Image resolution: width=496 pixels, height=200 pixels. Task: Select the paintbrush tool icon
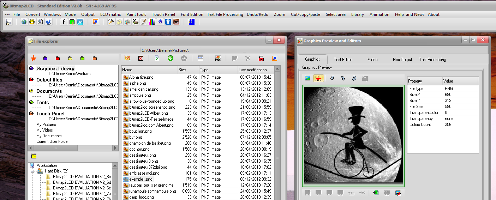144,22
